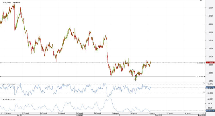Click the blue ADX value tag 15.759
This screenshot has height=116, width=215.
[x=210, y=111]
